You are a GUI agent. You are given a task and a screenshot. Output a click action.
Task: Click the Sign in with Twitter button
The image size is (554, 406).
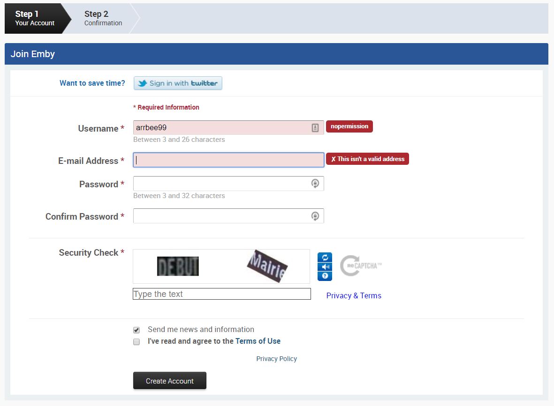point(178,83)
